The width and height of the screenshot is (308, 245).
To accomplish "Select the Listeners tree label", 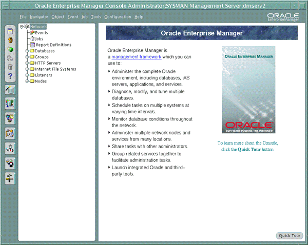I will (44, 75).
